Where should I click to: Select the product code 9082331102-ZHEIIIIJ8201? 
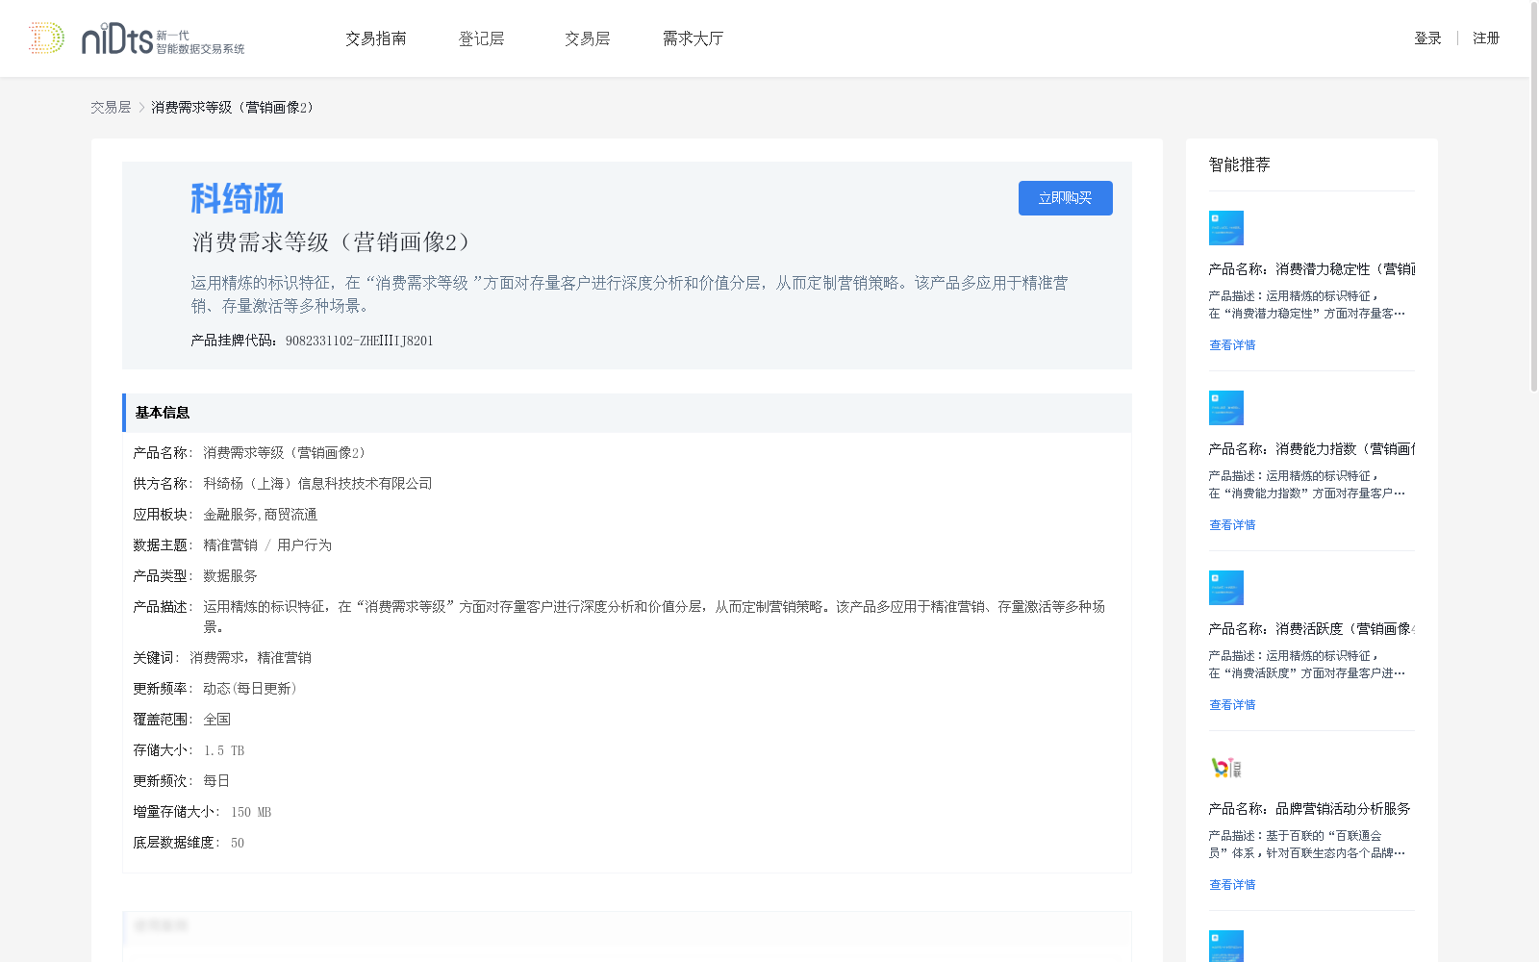pos(359,341)
